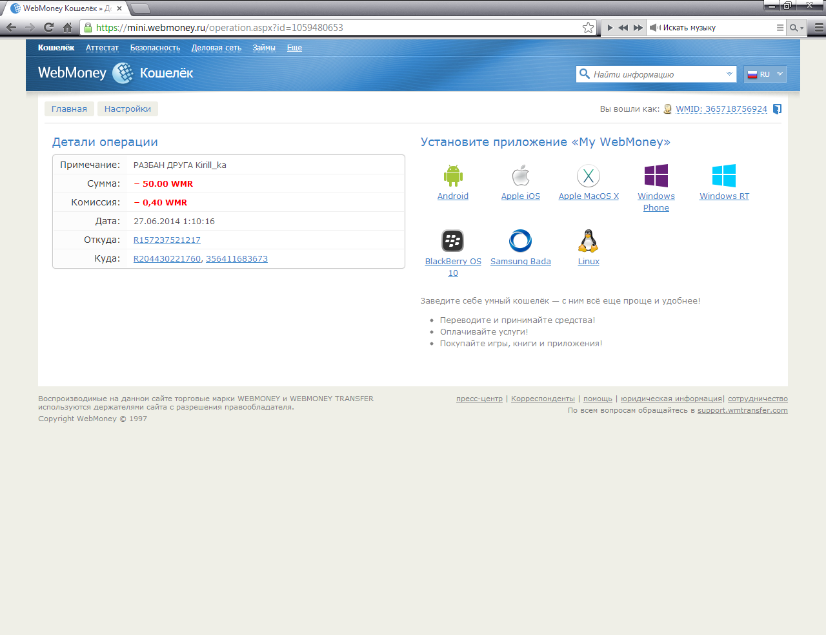Click the blue Windows RT icon
826x635 pixels.
(724, 176)
